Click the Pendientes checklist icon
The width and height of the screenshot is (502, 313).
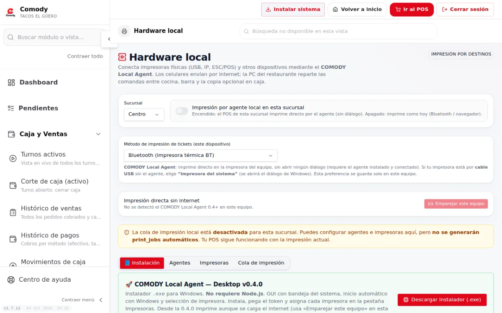[x=11, y=108]
